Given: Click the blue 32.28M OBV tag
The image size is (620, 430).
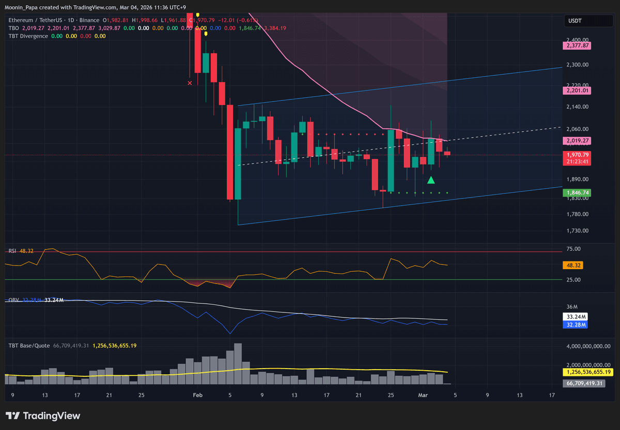Looking at the screenshot, I should coord(575,324).
